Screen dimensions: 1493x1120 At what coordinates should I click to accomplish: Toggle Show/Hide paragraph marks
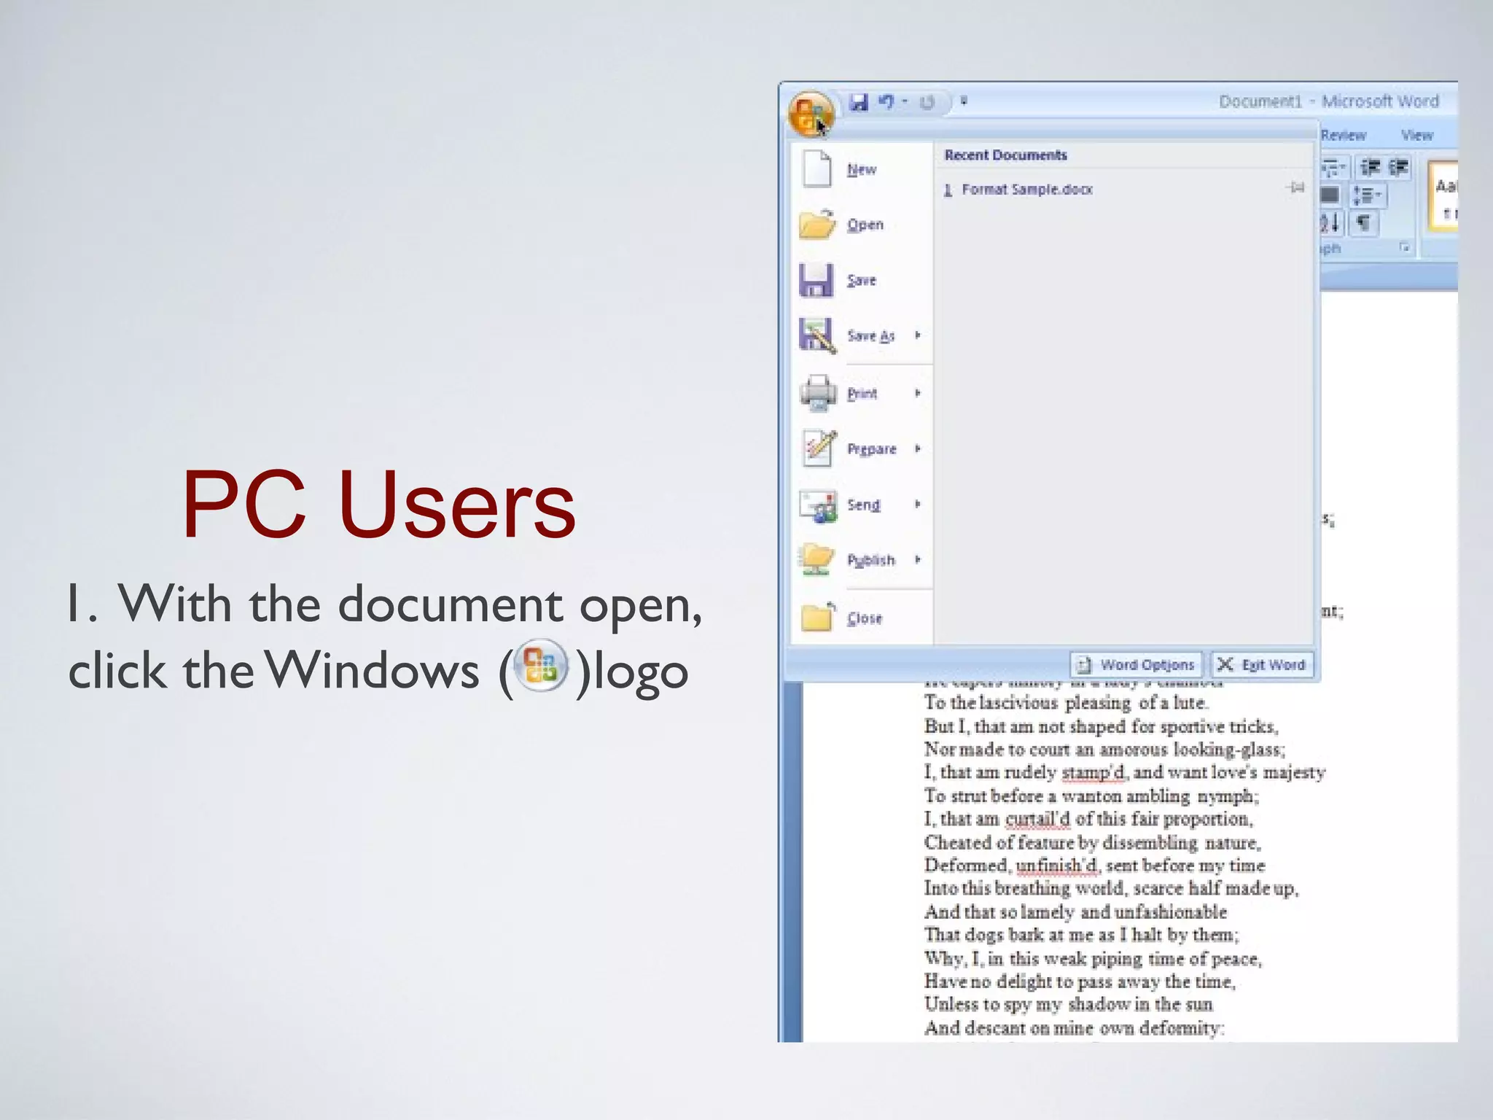[x=1363, y=222]
